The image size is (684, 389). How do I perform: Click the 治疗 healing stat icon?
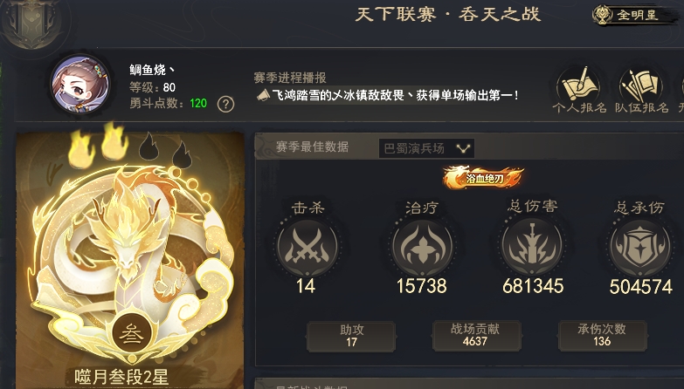pos(422,247)
